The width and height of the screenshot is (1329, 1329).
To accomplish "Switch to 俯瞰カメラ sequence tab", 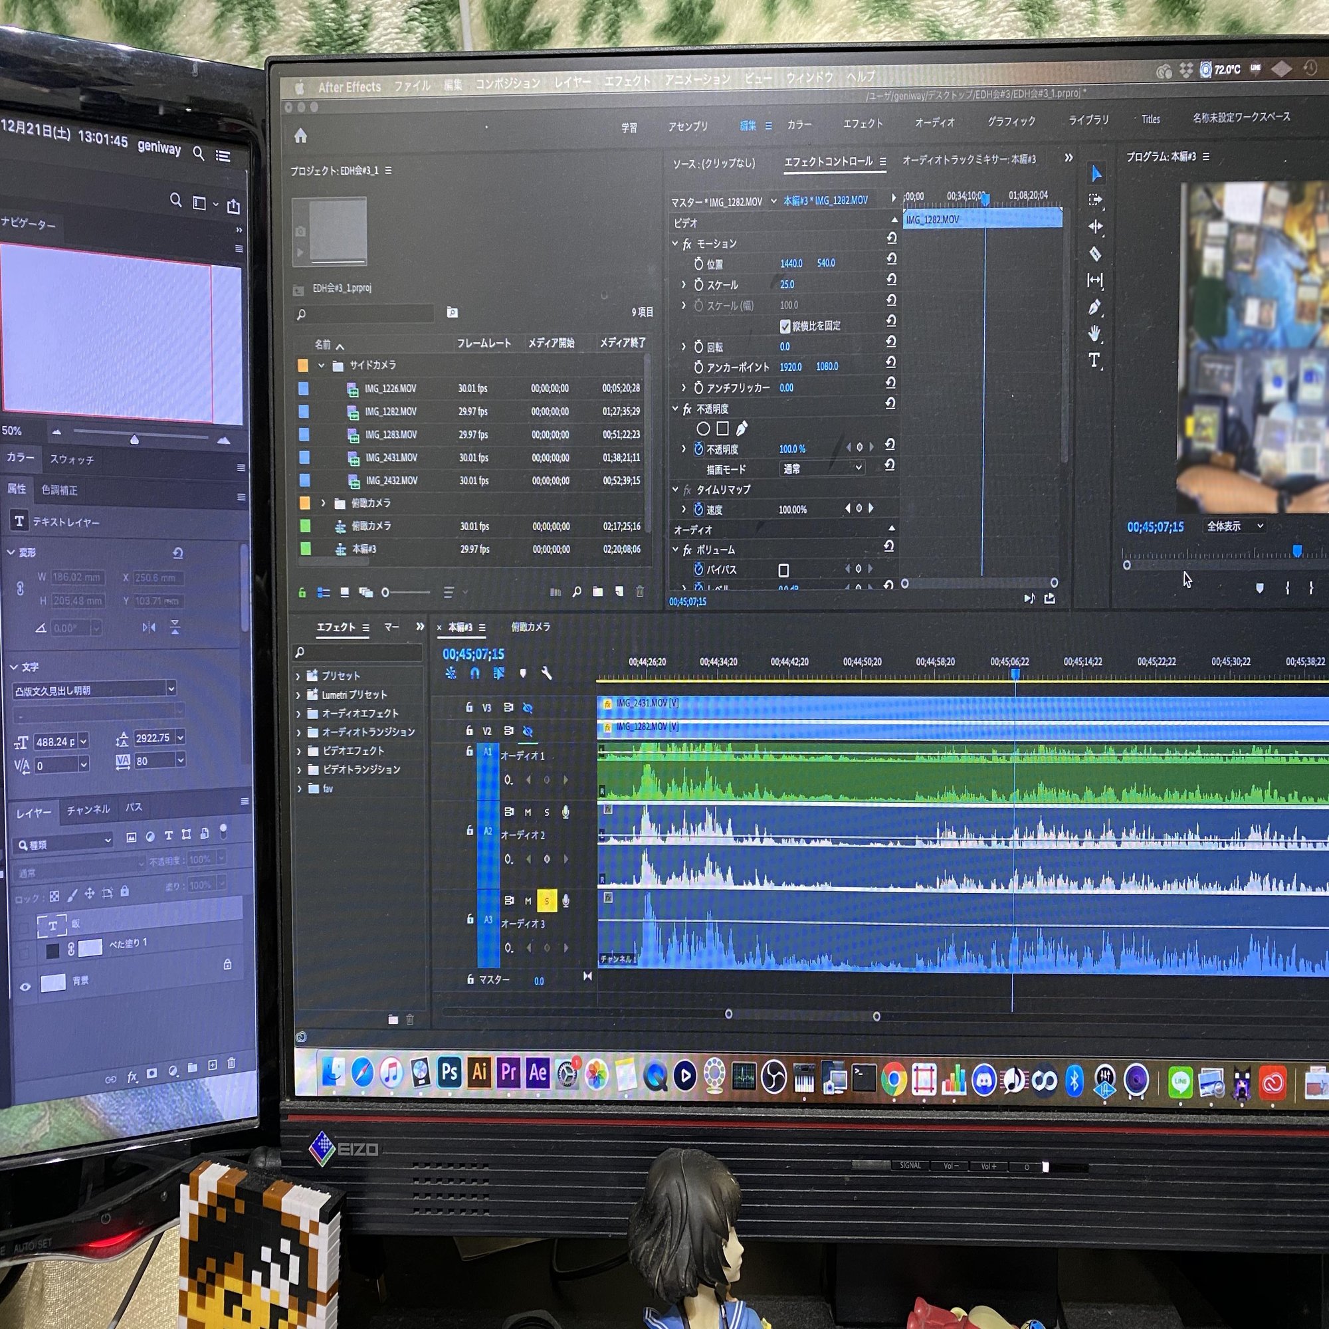I will tap(530, 627).
